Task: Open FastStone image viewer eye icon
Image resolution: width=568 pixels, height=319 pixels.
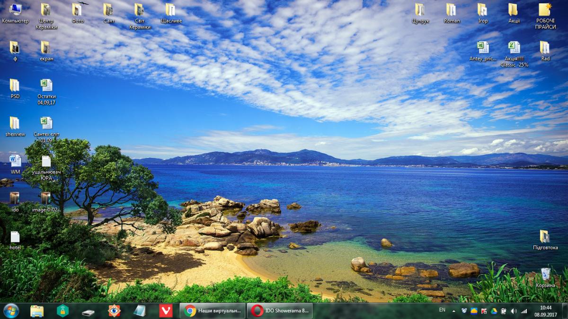Action: [114, 310]
